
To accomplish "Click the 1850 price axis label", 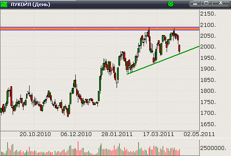I will 208,80.
